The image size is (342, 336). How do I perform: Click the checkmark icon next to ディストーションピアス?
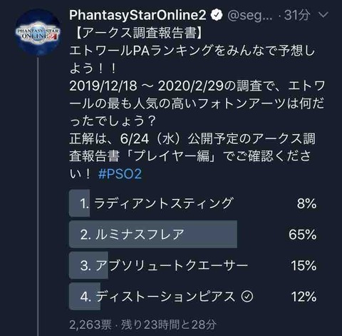click(x=247, y=297)
